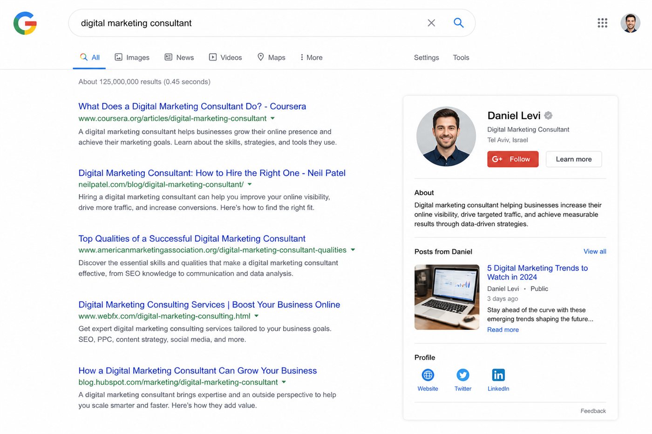Click Daniel Levi's profile photo
652x434 pixels.
(446, 136)
